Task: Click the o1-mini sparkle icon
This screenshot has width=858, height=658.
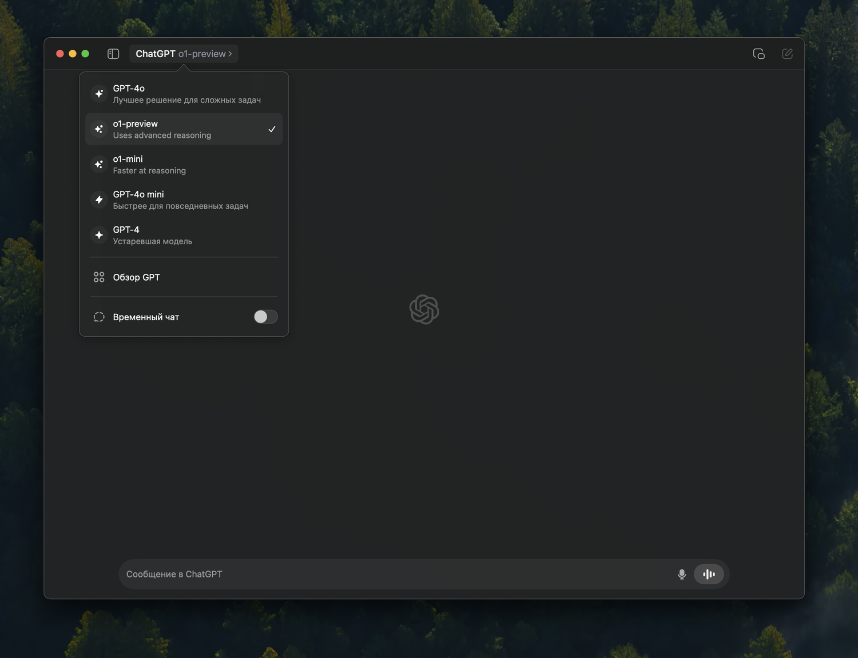Action: (x=99, y=165)
